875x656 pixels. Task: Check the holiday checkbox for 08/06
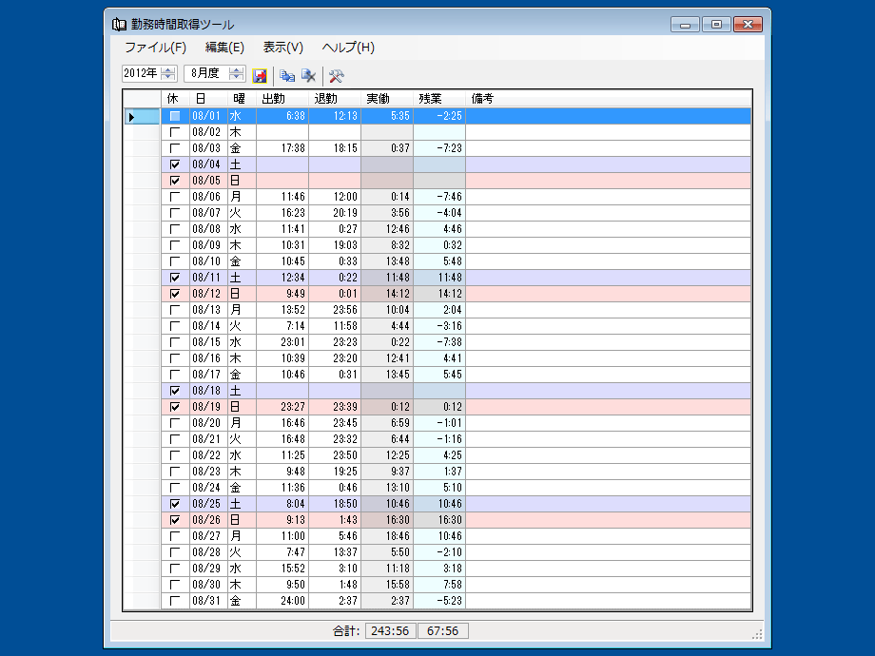174,197
